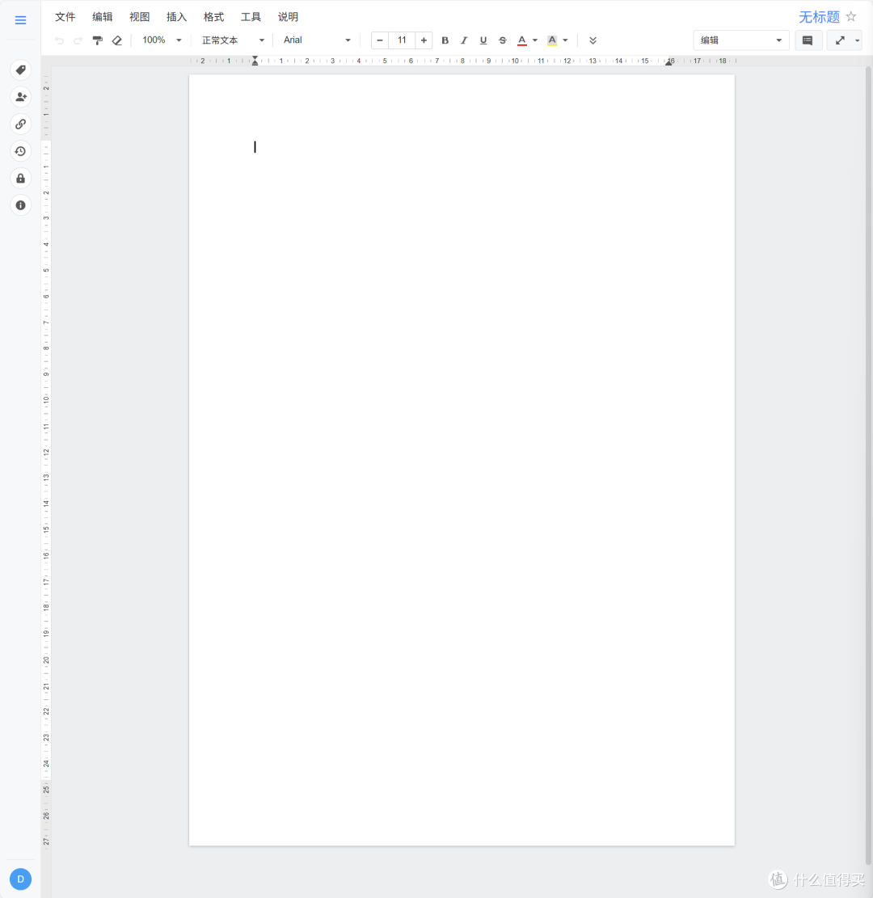Expand the text color dropdown arrow

click(535, 40)
